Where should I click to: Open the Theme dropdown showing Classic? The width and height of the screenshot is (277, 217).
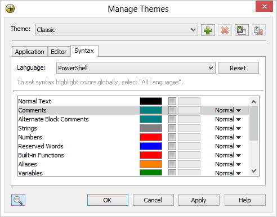(x=117, y=30)
